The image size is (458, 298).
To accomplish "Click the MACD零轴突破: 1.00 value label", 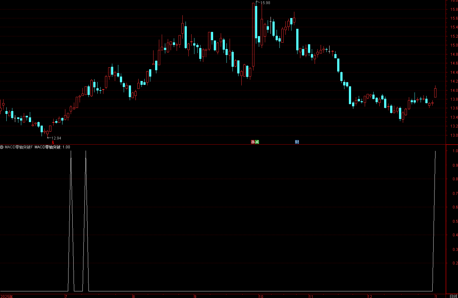I will pyautogui.click(x=52, y=147).
